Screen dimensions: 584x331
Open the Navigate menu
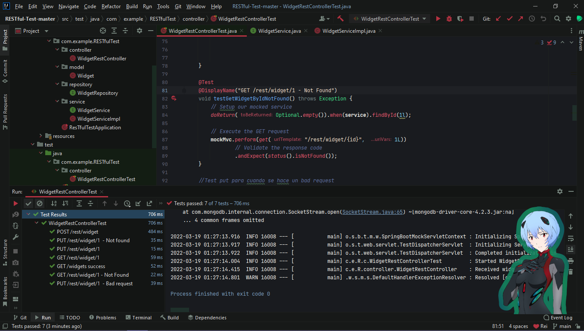coord(69,6)
